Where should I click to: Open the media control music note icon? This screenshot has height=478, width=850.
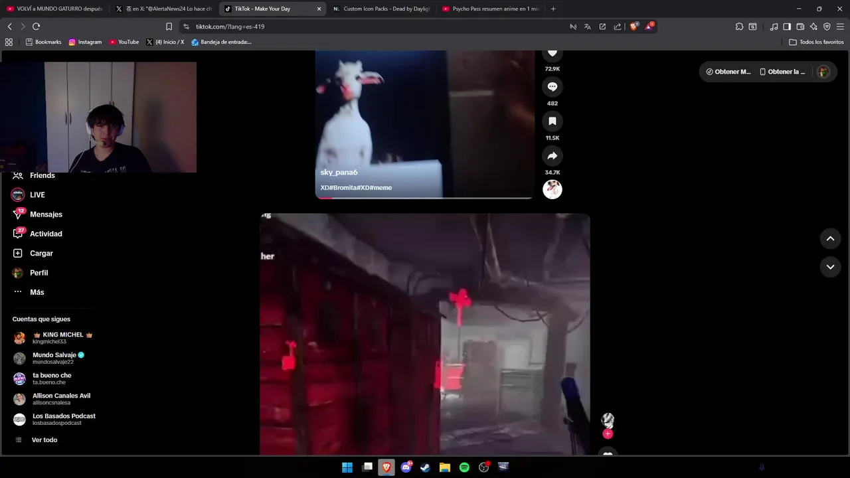tap(774, 27)
